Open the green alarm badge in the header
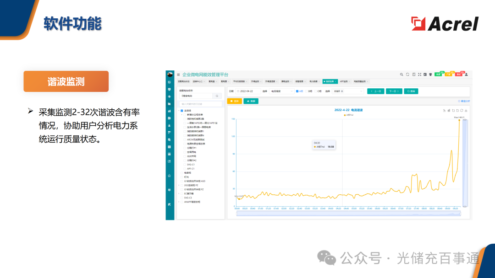 pos(438,75)
